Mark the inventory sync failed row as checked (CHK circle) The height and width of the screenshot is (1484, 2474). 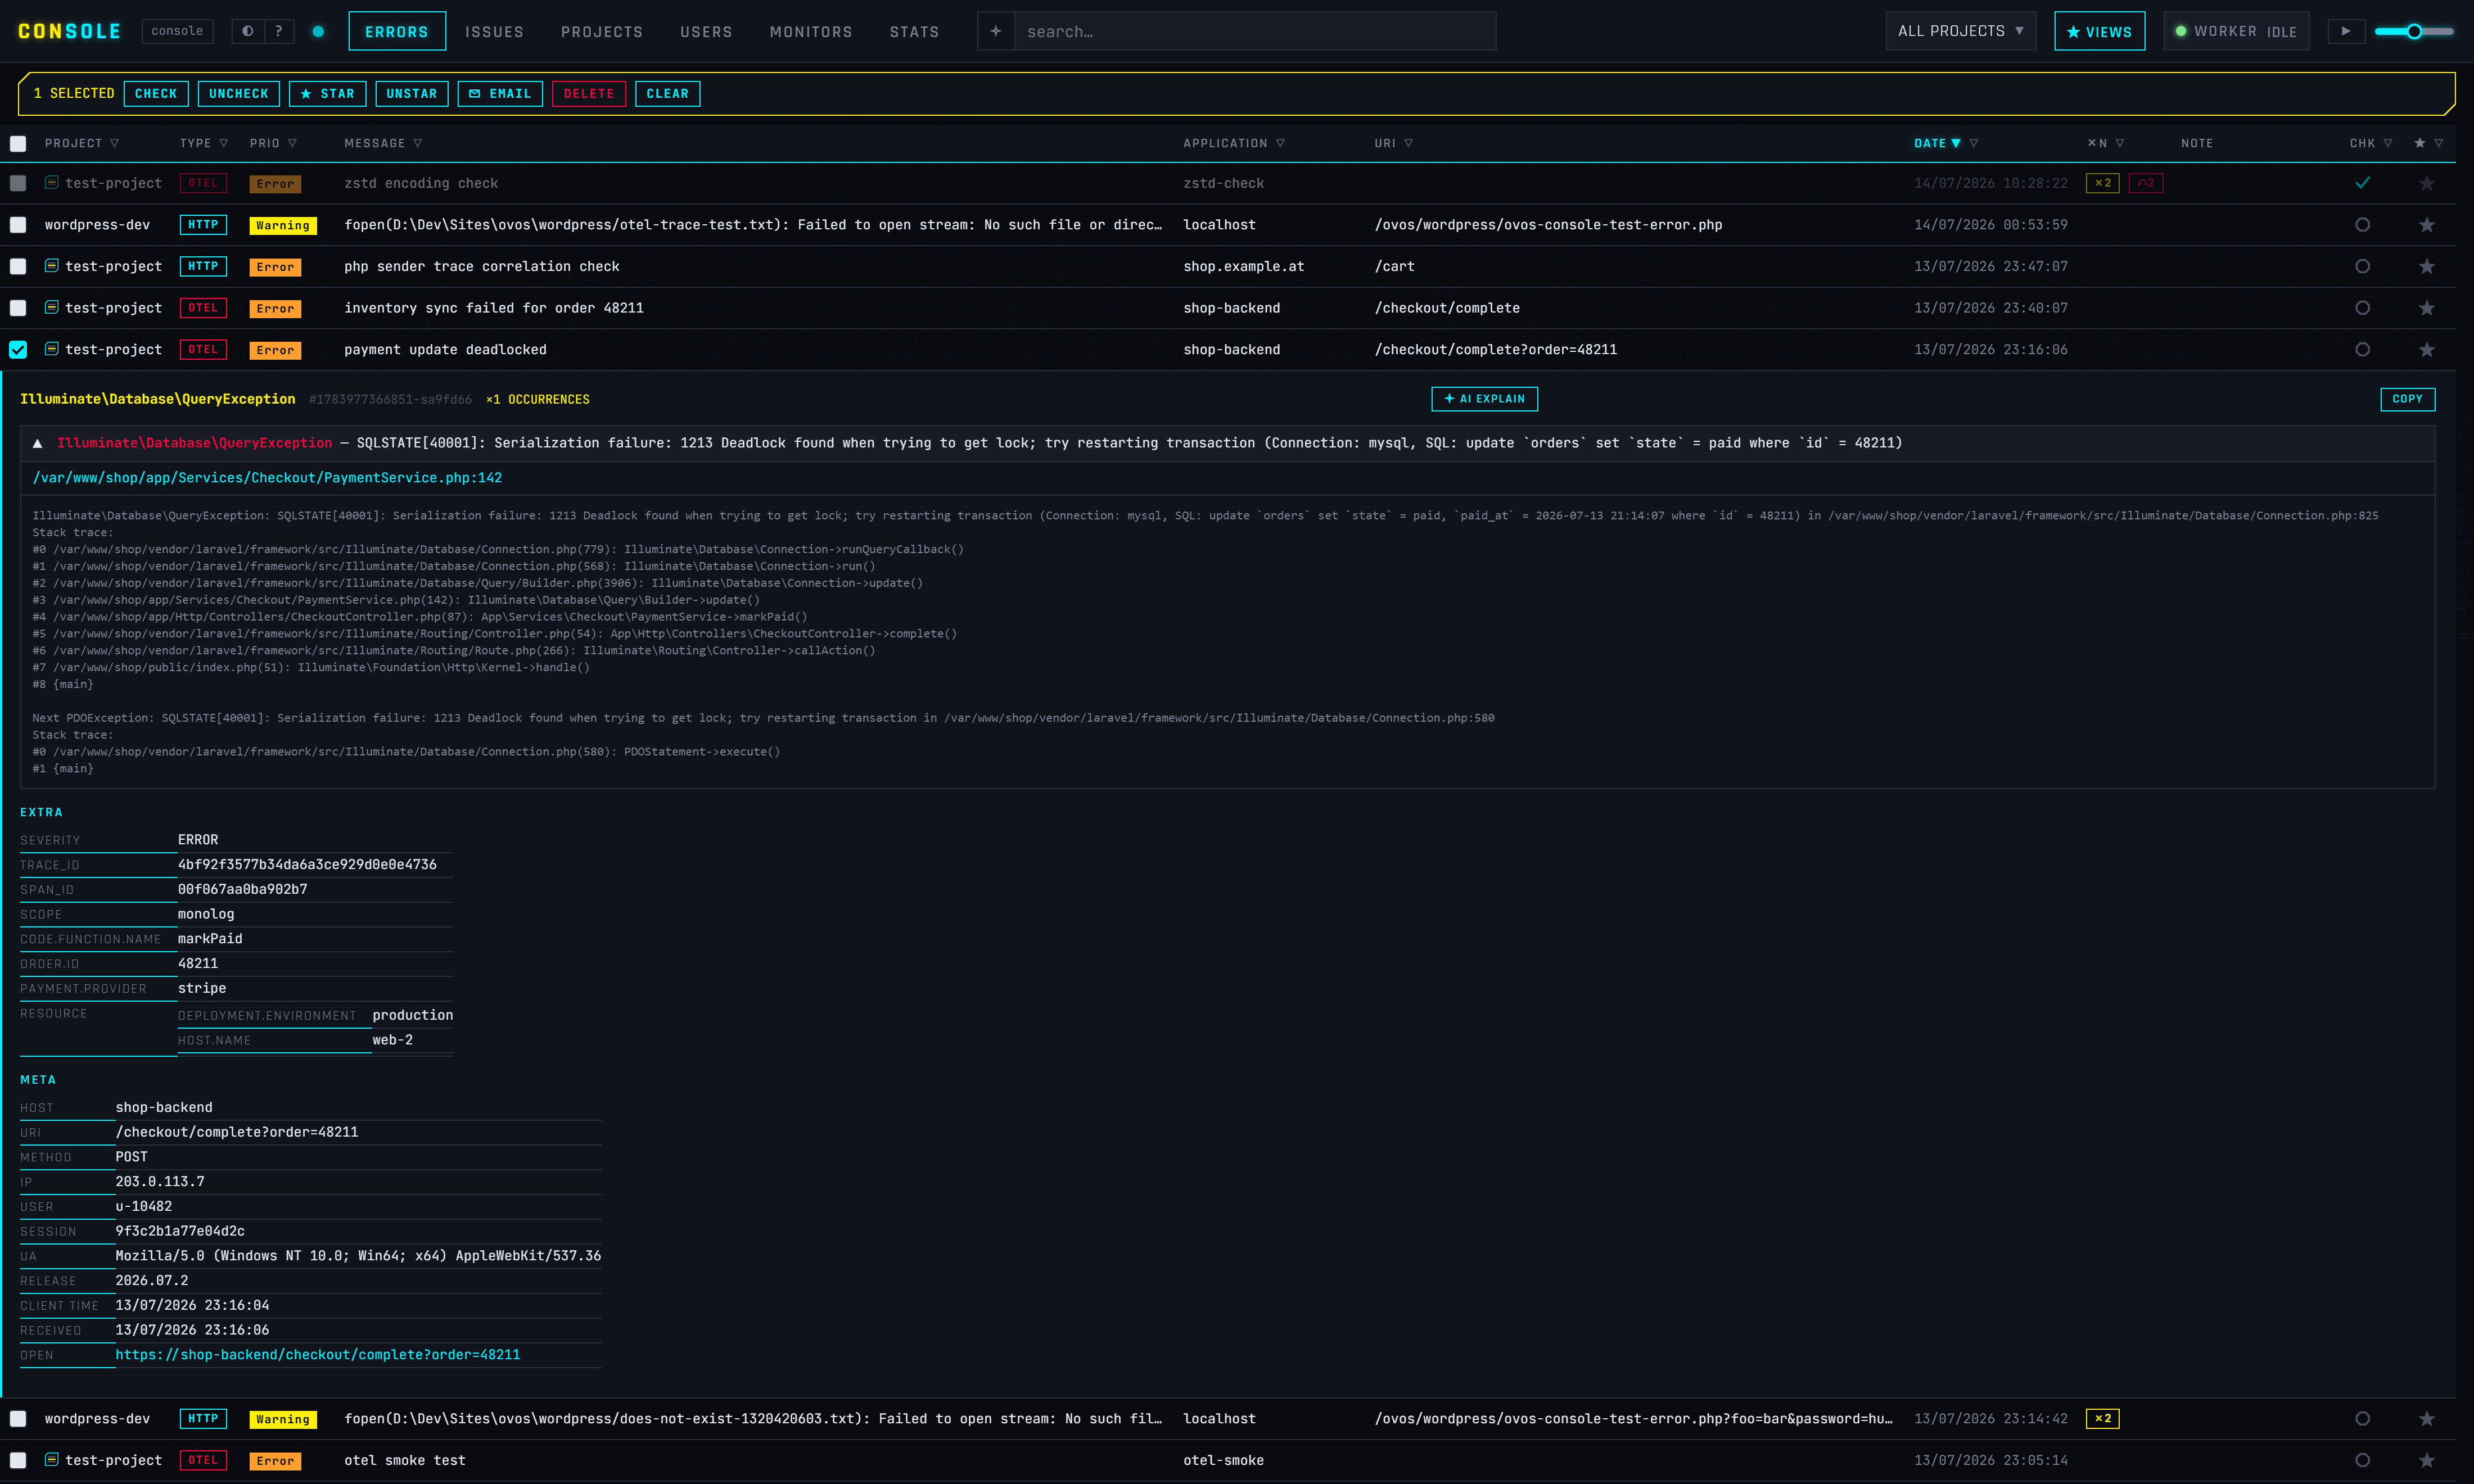2362,308
